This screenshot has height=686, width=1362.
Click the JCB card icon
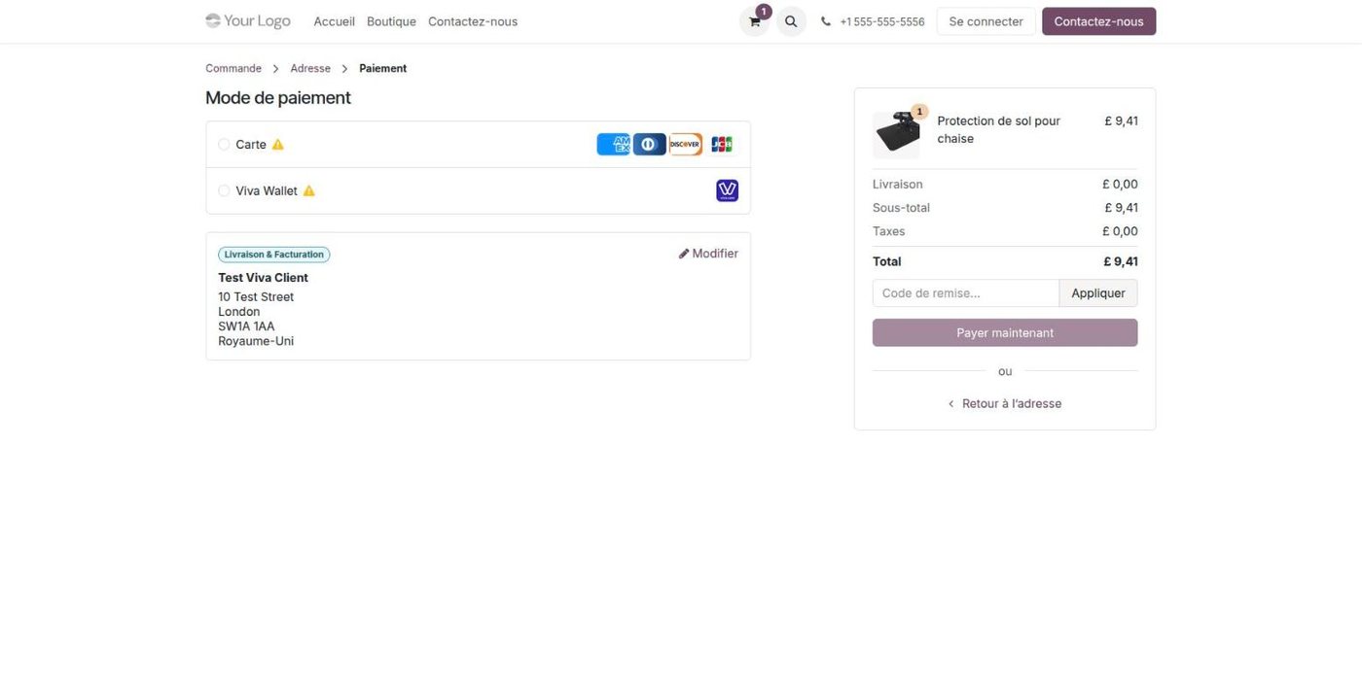click(722, 144)
